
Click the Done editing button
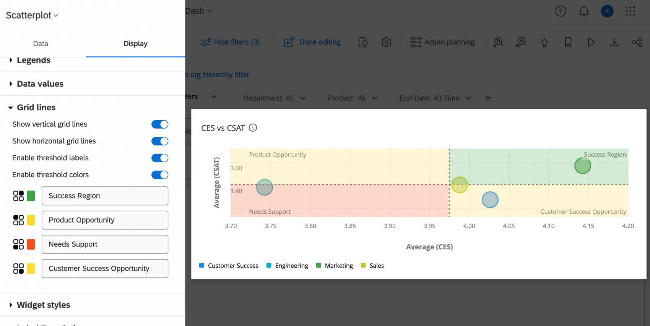click(x=312, y=42)
